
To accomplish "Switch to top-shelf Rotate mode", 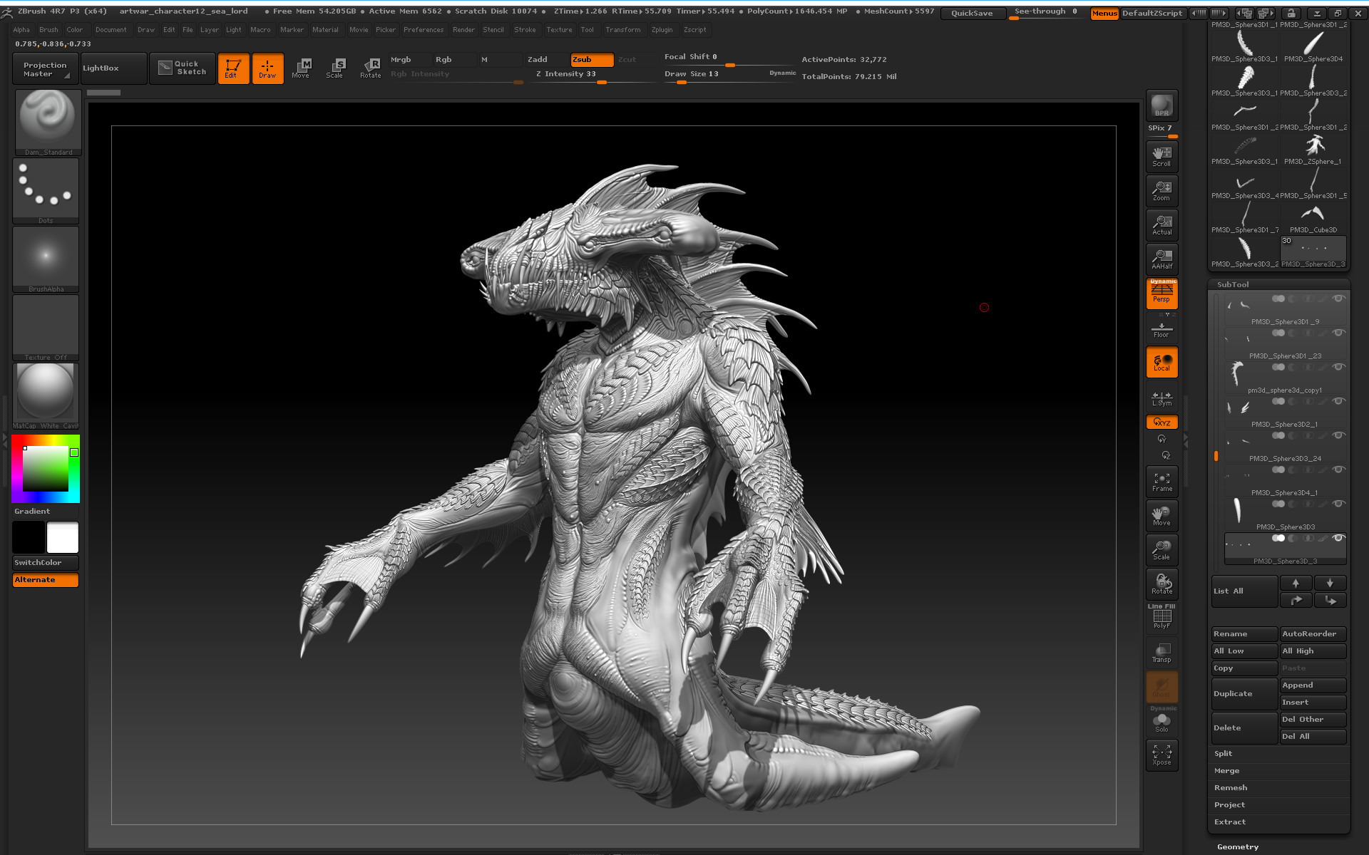I will [x=370, y=68].
